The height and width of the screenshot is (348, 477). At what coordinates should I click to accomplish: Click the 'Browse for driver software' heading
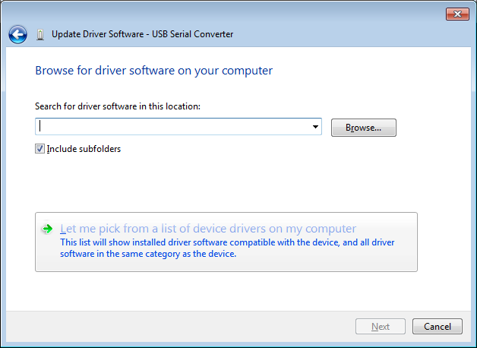(153, 71)
